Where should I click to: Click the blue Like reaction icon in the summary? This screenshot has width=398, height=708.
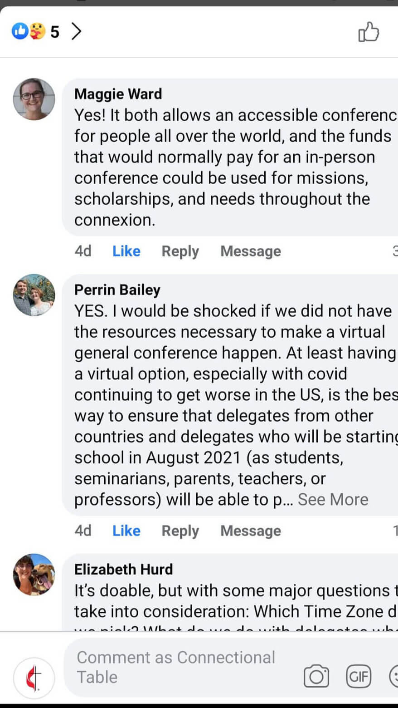point(20,31)
